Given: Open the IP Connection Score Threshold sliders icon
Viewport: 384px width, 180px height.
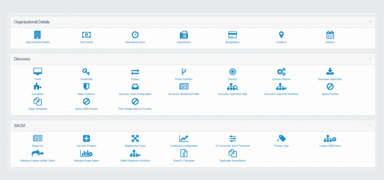Looking at the screenshot, I should point(232,139).
